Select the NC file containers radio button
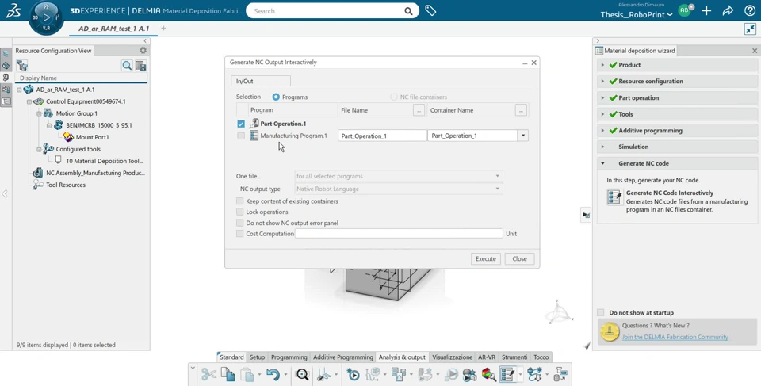The height and width of the screenshot is (386, 761). [394, 97]
